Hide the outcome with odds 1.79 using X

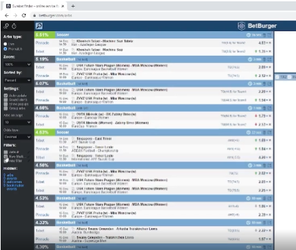pyautogui.click(x=270, y=116)
